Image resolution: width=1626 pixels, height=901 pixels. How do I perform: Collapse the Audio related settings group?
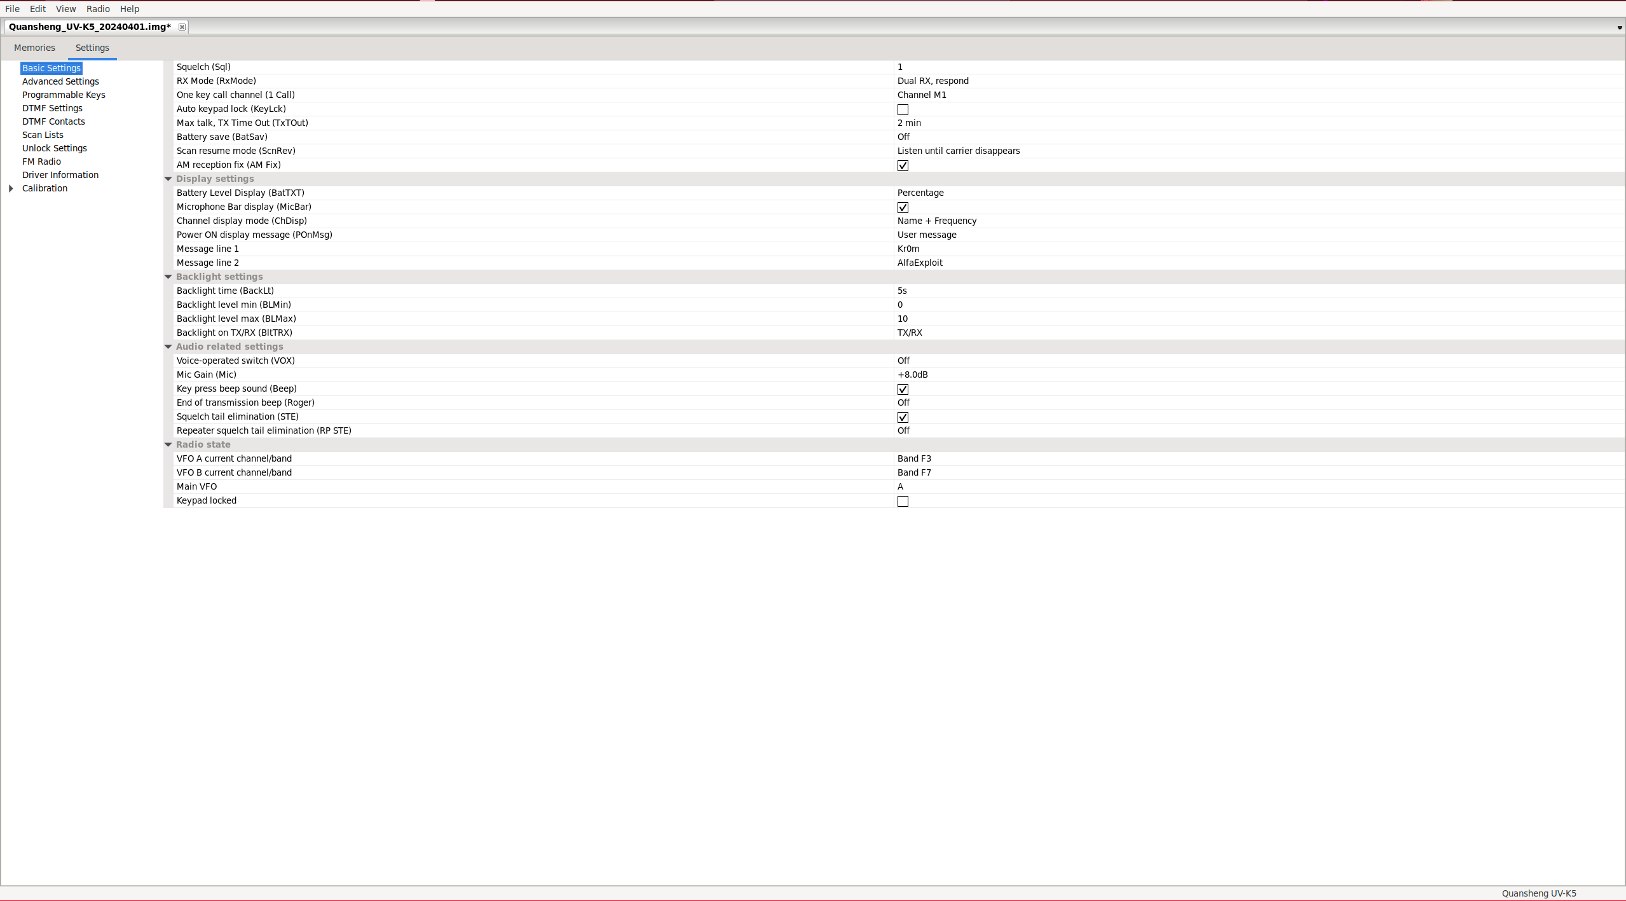pos(168,347)
